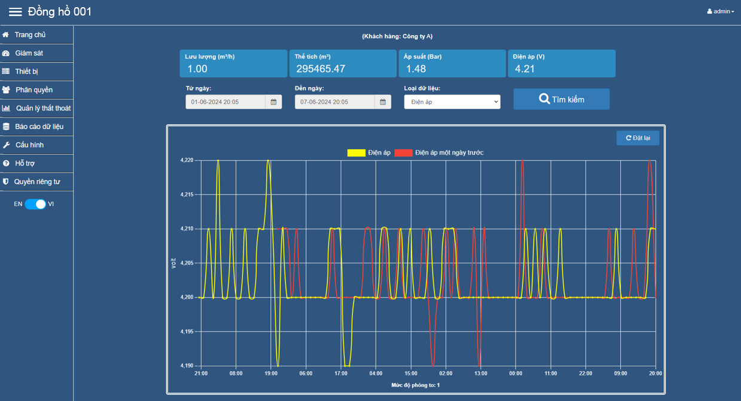Open the Đến ngày calendar picker icon

383,102
